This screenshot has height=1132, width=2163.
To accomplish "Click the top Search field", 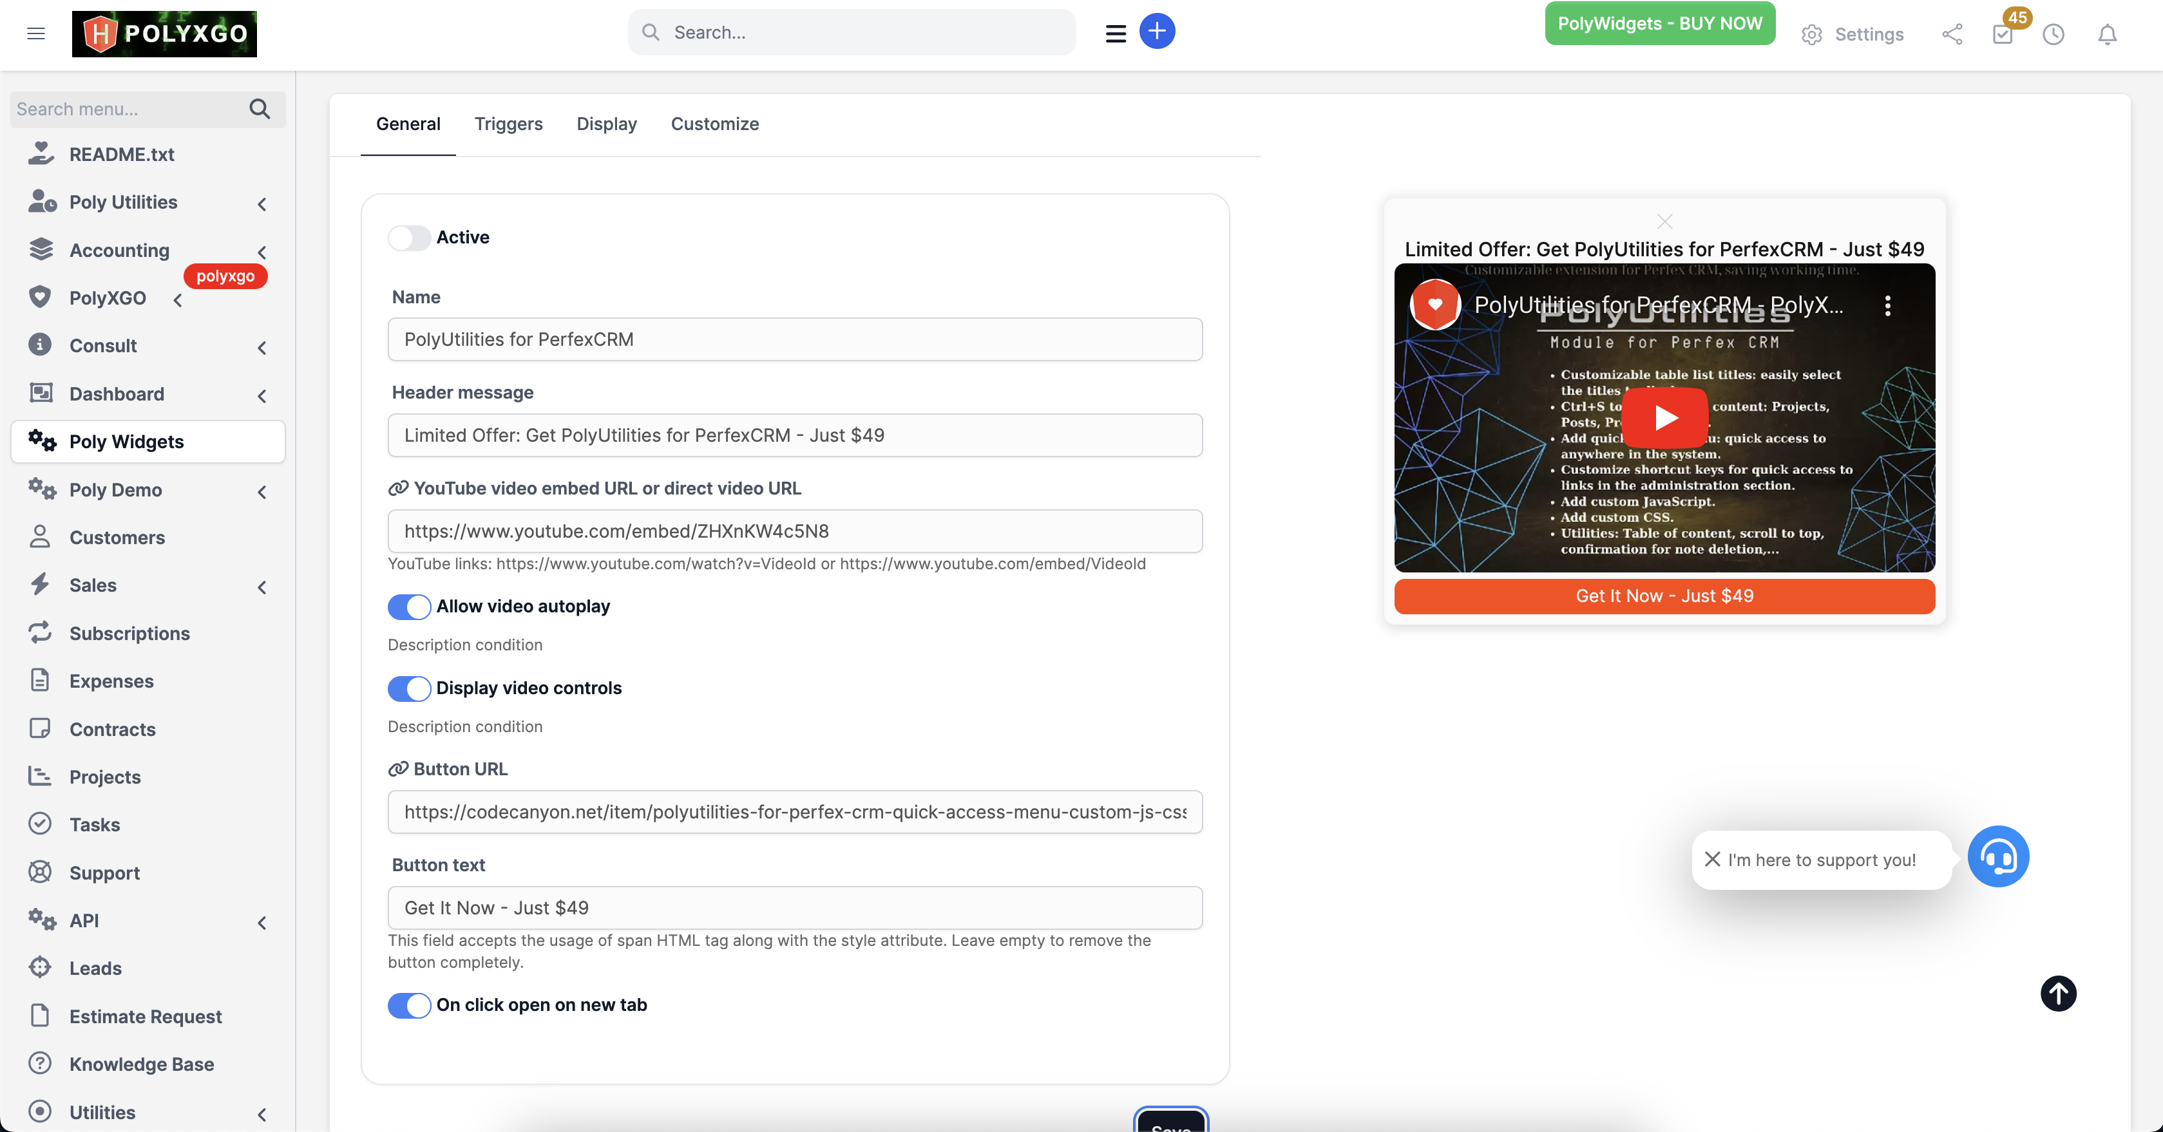I will (852, 33).
